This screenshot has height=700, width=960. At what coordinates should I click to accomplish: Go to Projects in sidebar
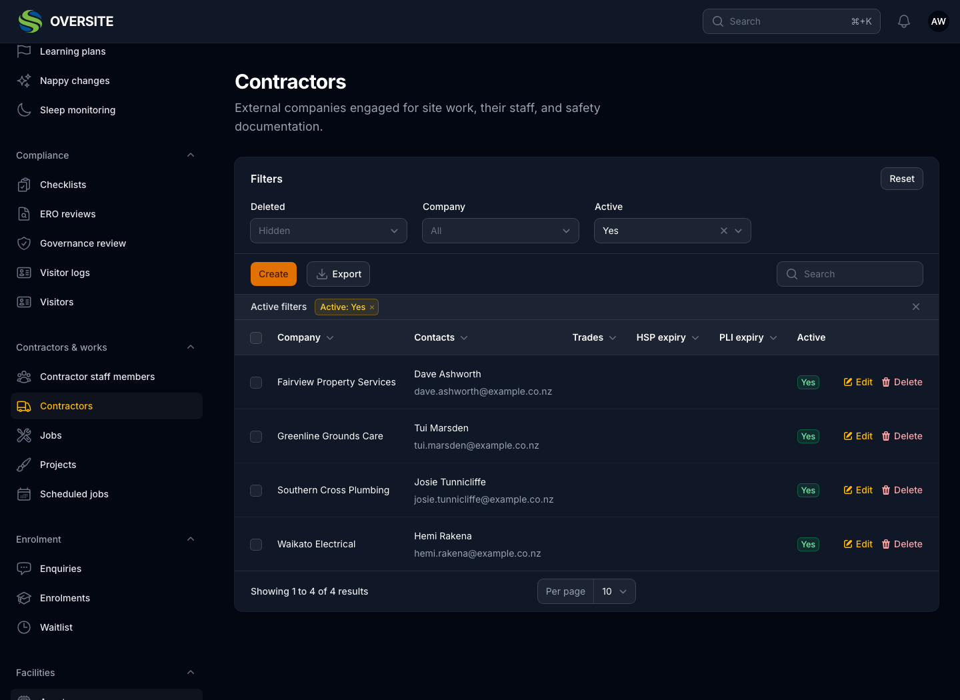pos(107,465)
